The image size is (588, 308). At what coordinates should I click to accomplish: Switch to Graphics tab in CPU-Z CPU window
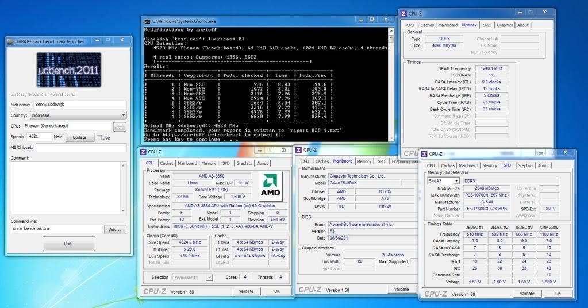coord(244,163)
